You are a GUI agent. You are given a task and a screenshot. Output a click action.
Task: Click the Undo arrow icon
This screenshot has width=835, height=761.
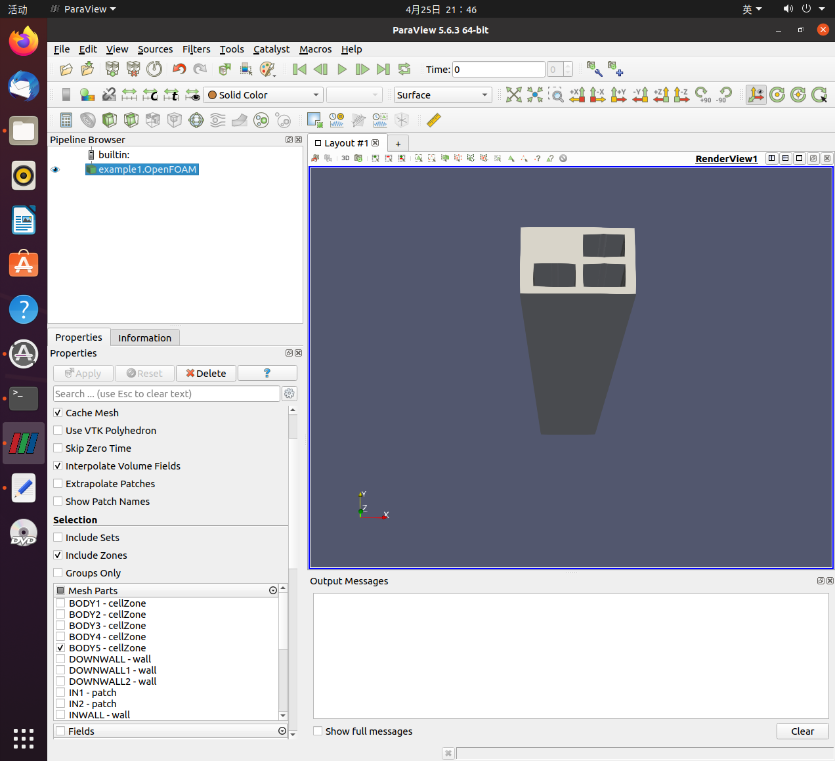pyautogui.click(x=179, y=70)
